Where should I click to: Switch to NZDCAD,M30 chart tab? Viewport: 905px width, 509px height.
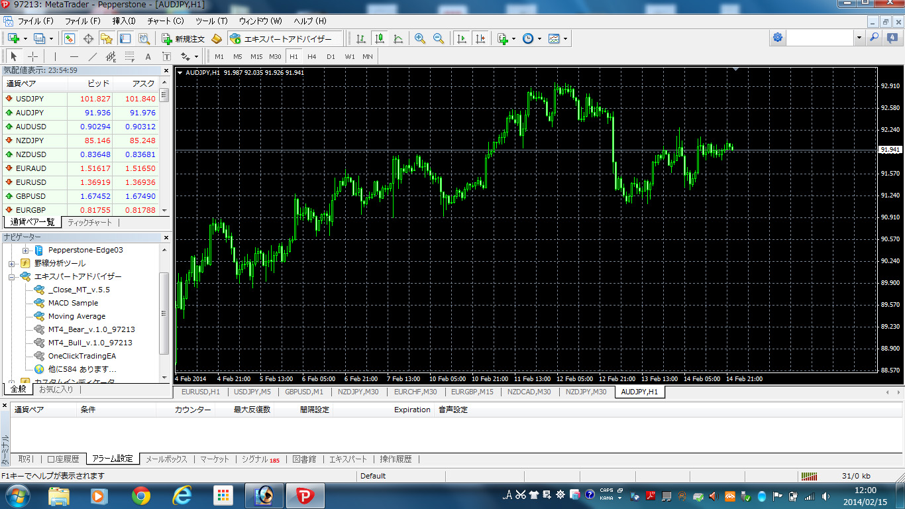[x=529, y=392]
